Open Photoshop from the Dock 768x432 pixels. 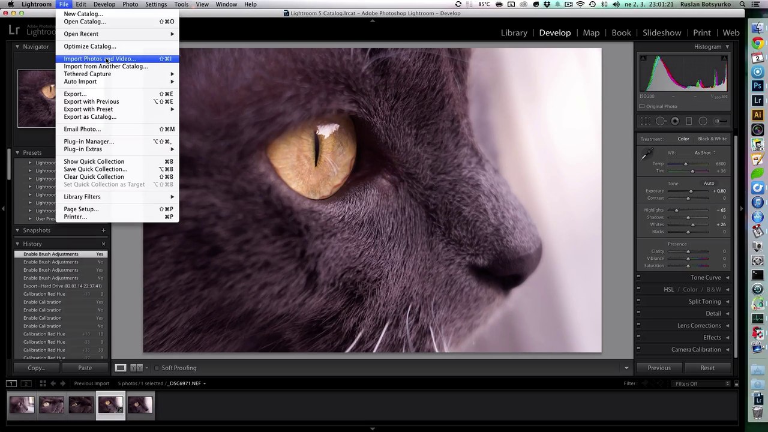tap(758, 86)
